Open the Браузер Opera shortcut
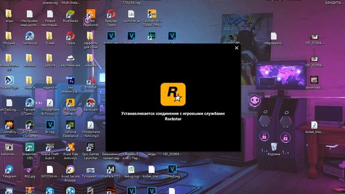The image size is (345, 194). click(111, 18)
